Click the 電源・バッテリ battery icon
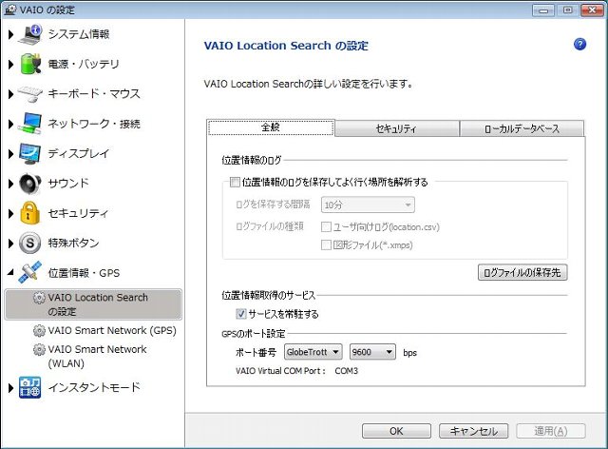The image size is (608, 449). [30, 64]
